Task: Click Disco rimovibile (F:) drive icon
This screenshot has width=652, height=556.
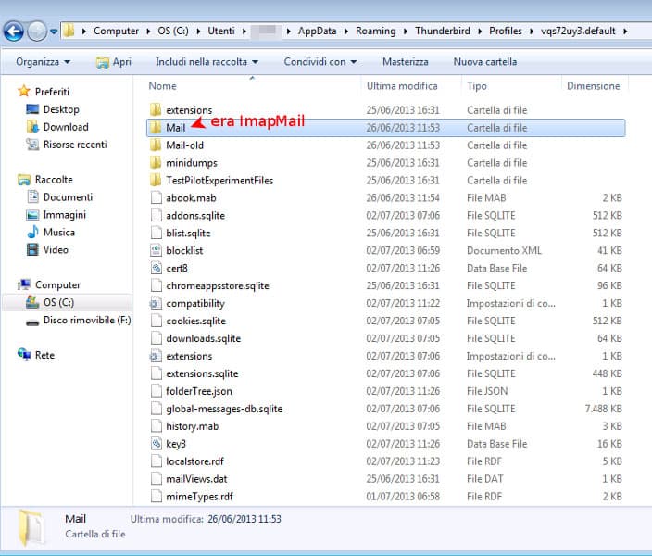Action: (x=32, y=322)
